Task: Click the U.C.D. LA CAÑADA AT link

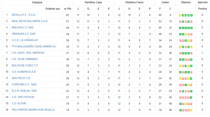Action: point(25,40)
